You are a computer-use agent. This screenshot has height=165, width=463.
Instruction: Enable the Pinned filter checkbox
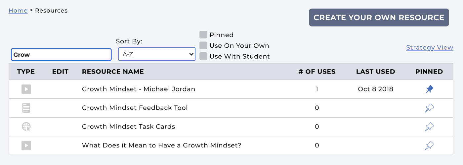pyautogui.click(x=203, y=35)
